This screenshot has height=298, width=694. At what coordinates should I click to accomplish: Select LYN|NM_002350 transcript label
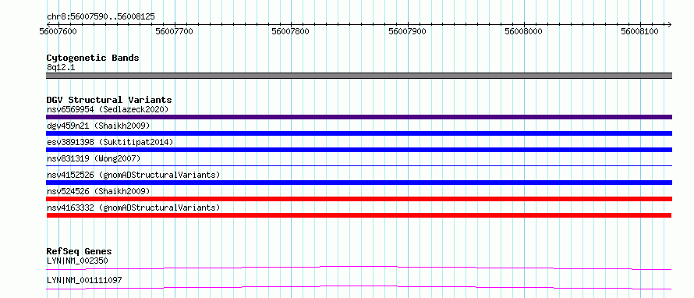(x=77, y=261)
